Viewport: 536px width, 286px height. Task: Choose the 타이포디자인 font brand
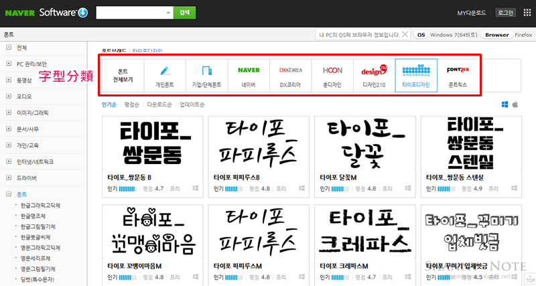coord(416,76)
